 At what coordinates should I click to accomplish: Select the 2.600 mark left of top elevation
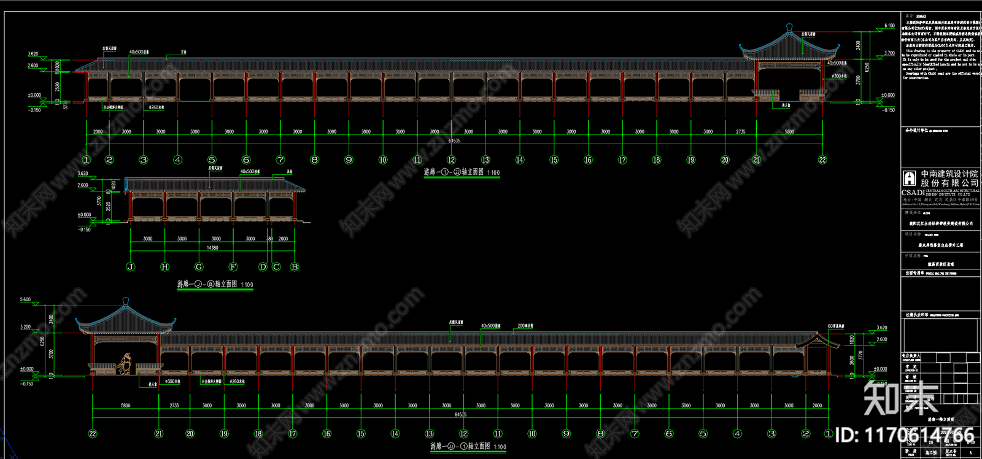(33, 65)
